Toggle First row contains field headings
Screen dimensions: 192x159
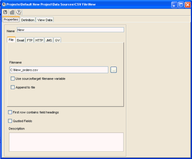tap(10, 112)
